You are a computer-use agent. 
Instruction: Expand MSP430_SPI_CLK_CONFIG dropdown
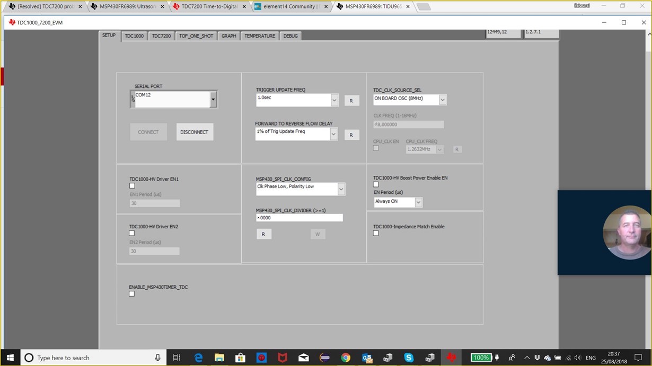point(341,189)
